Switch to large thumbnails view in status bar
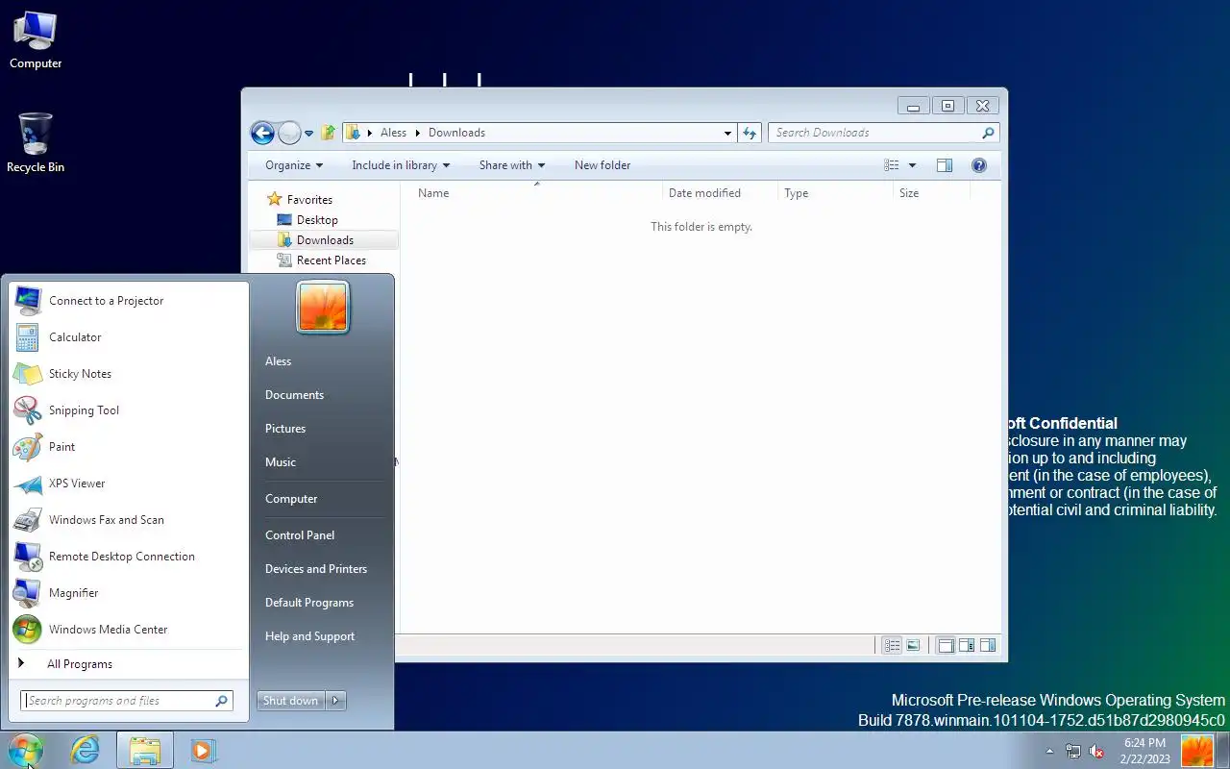 [x=913, y=646]
